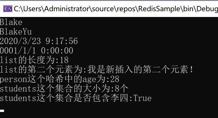Viewport: 218px width, 118px height.
Task: Click the list的长度为 output line
Action: (x=34, y=60)
